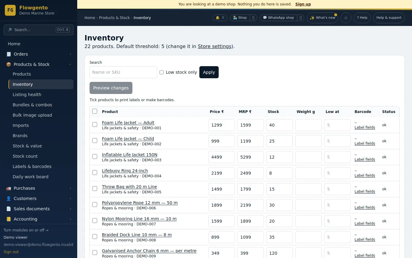
Task: Click sidebar Search box with Ctrl K
Action: pos(39,30)
